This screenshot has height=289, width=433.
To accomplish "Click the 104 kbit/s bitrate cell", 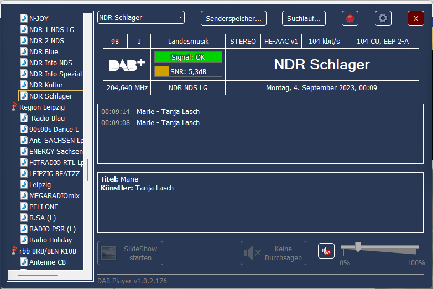I will click(x=324, y=42).
